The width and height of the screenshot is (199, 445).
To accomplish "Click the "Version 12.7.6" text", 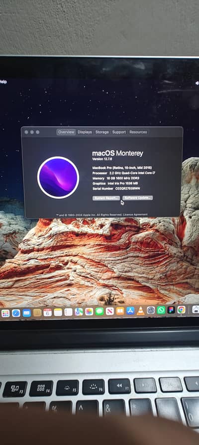I will pyautogui.click(x=102, y=160).
